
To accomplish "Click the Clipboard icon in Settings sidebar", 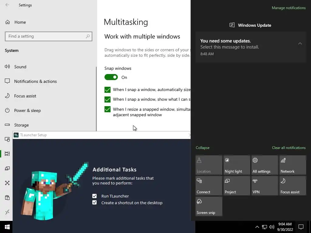I will tap(7, 198).
